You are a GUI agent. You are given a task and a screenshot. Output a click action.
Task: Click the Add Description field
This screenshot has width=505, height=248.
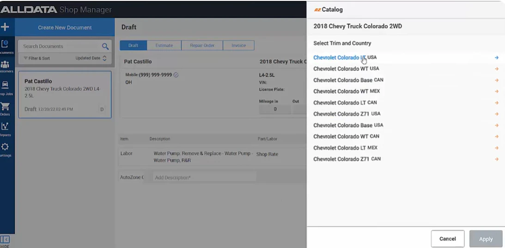205,177
